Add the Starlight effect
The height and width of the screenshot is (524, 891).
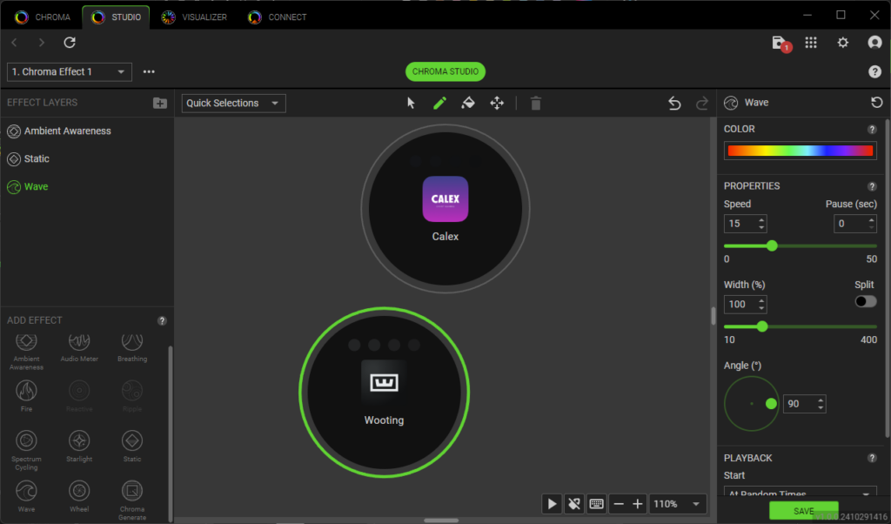tap(79, 447)
